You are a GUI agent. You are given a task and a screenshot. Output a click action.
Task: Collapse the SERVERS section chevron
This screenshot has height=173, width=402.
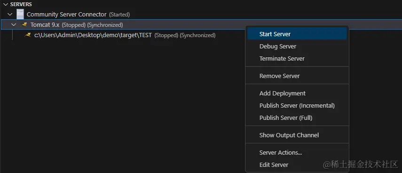(6, 4)
